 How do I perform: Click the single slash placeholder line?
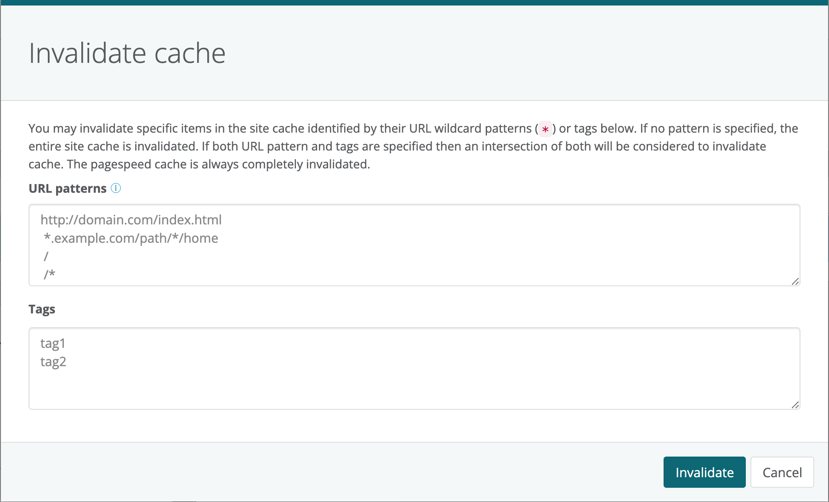46,256
